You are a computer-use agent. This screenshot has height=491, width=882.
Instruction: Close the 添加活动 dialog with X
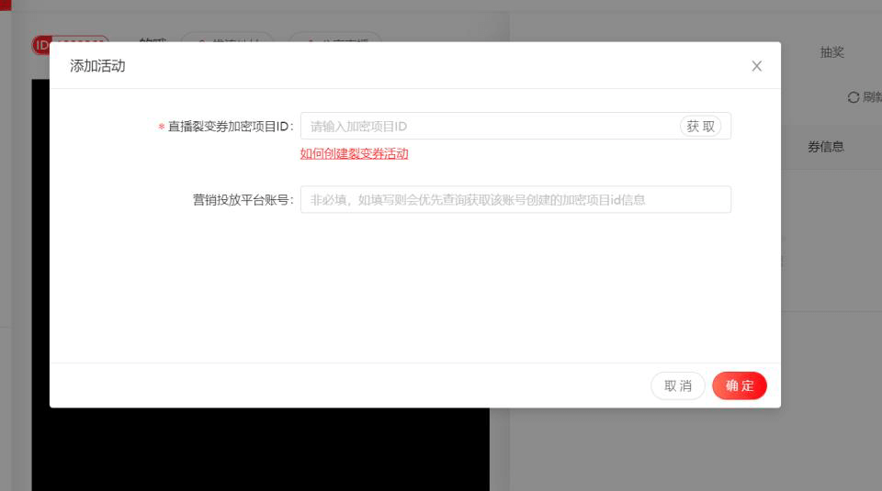(756, 66)
